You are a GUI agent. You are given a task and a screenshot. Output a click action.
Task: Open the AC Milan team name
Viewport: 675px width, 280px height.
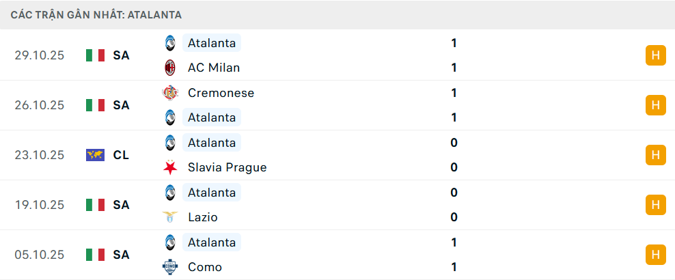tap(214, 68)
